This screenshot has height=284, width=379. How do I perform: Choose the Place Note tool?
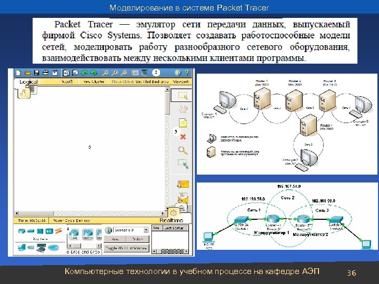(x=183, y=123)
